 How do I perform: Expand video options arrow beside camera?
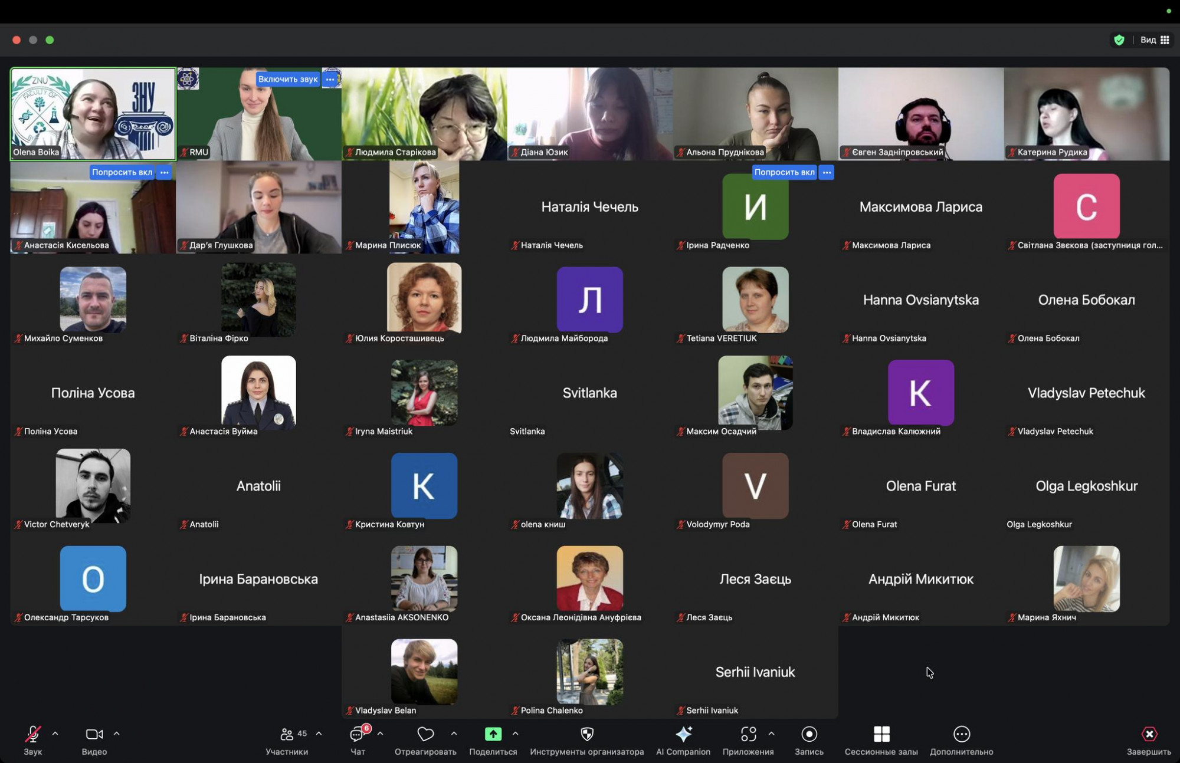coord(117,734)
